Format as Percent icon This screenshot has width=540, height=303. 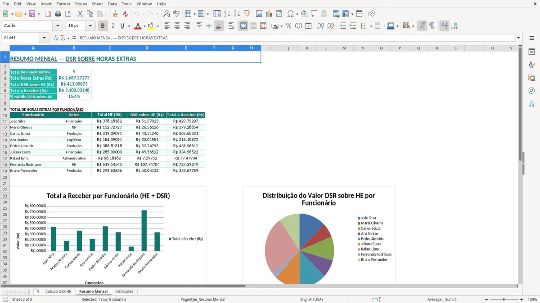click(288, 26)
